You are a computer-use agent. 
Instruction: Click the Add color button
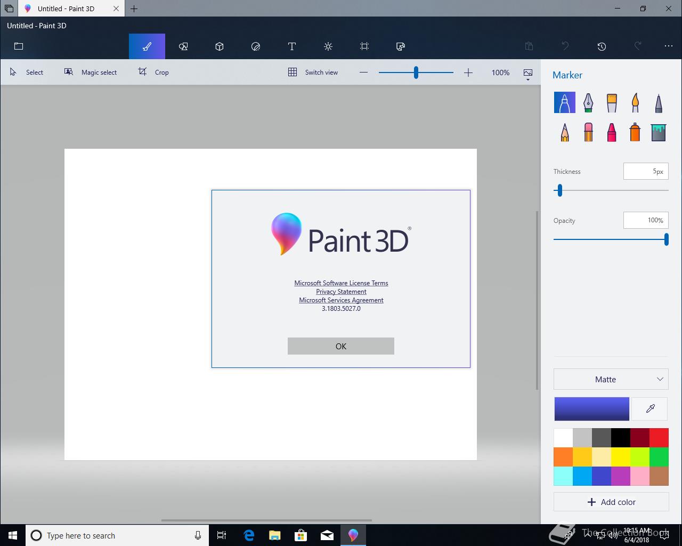pos(611,502)
